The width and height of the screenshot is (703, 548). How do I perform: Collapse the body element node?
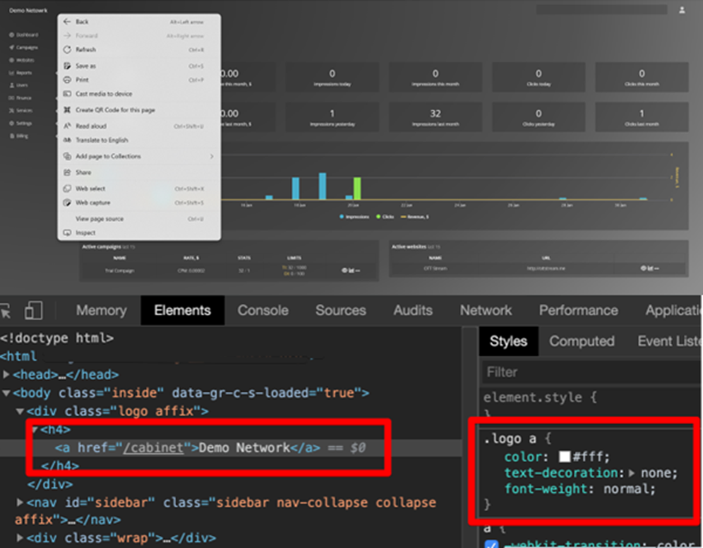(6, 393)
